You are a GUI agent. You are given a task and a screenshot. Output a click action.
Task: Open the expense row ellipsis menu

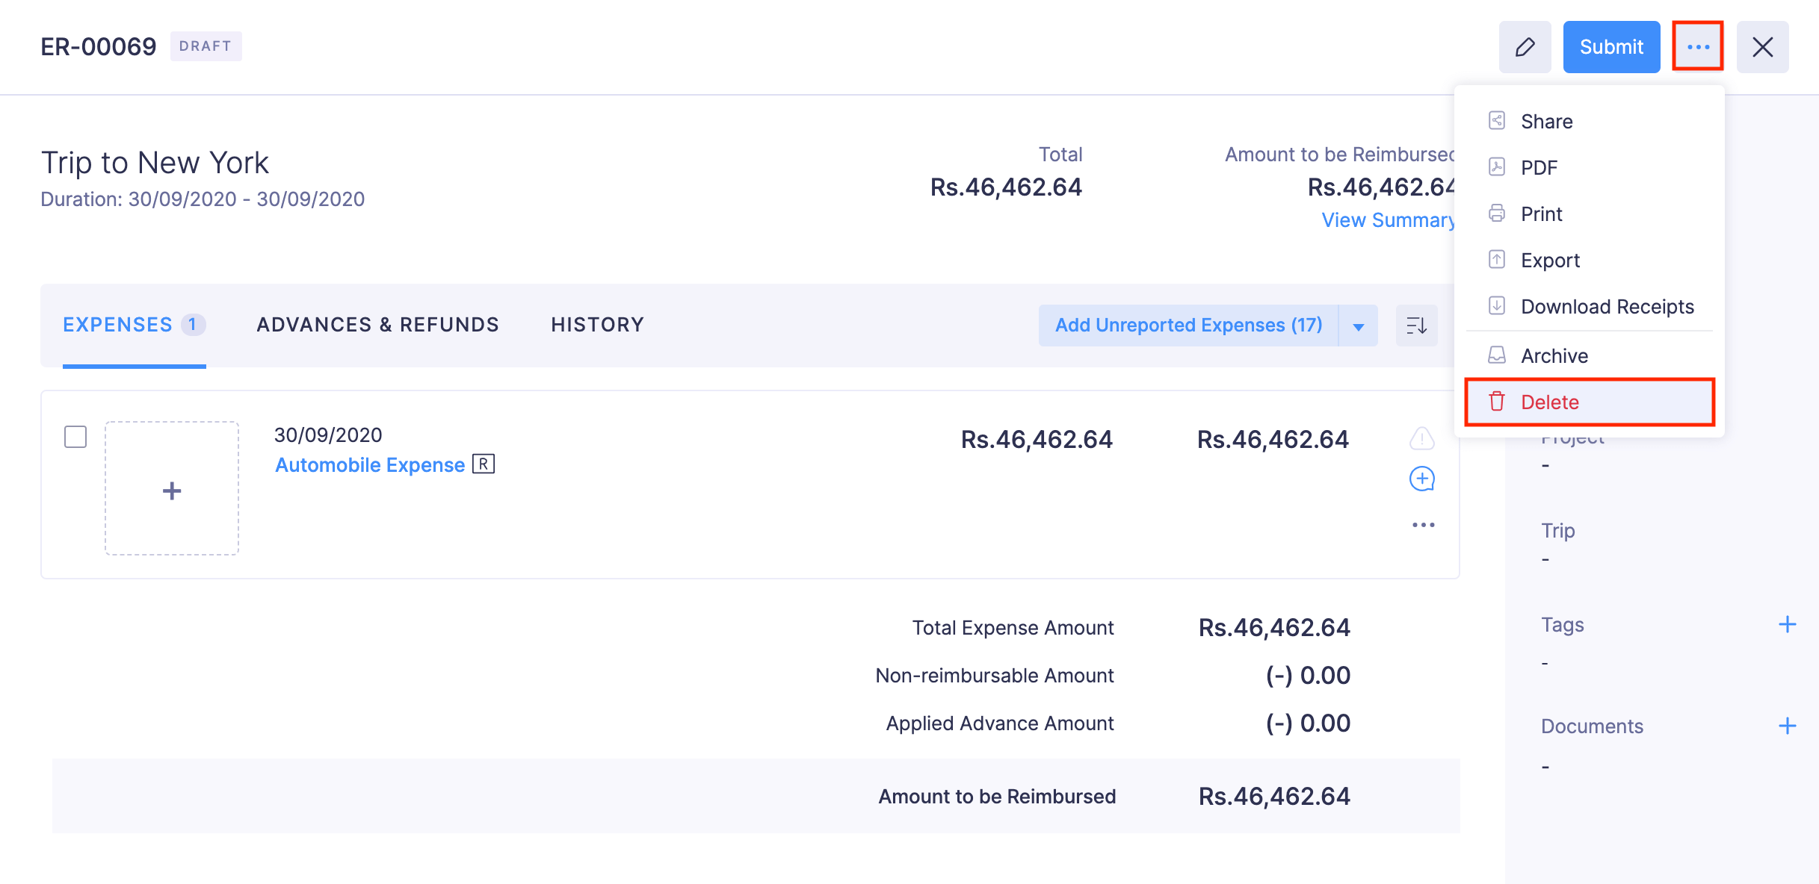(x=1423, y=523)
